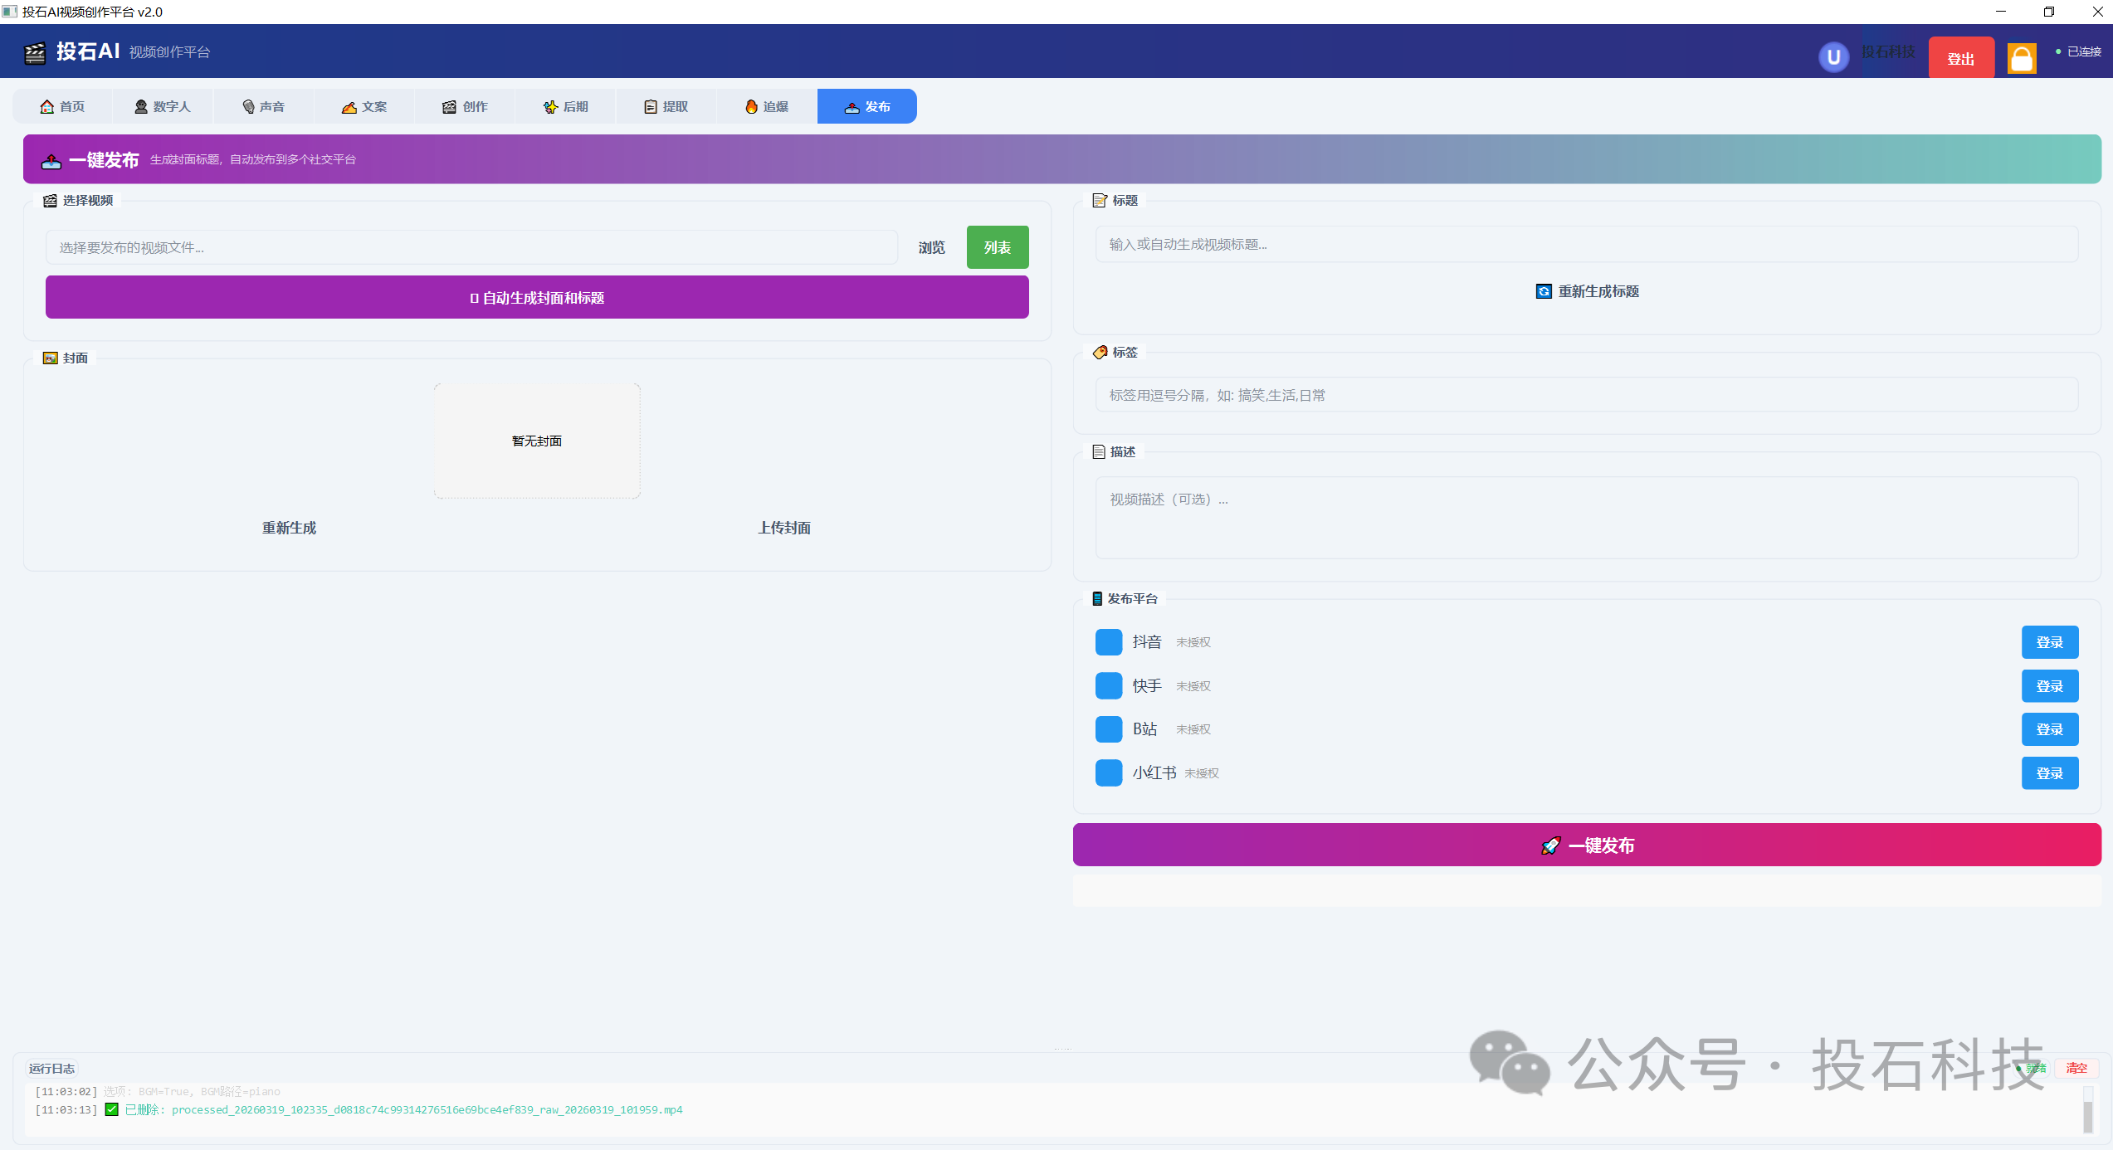The image size is (2113, 1150).
Task: Click the 重新生成标题 refresh icon
Action: [1544, 291]
